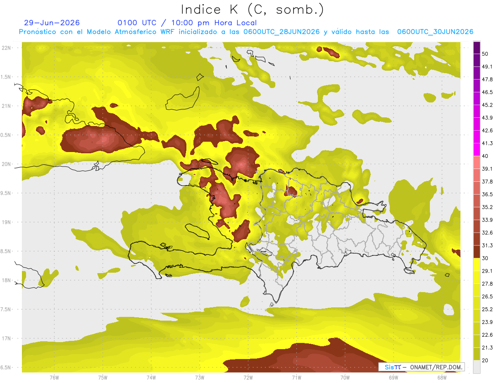
Task: Click the "73W" longitude label
Action: (200, 377)
